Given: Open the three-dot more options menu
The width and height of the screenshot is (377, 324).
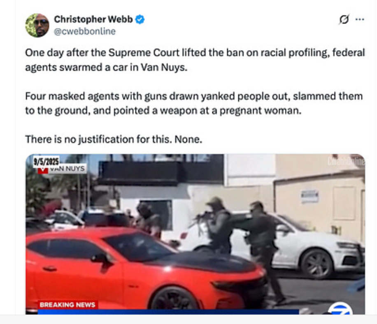Looking at the screenshot, I should click(360, 19).
